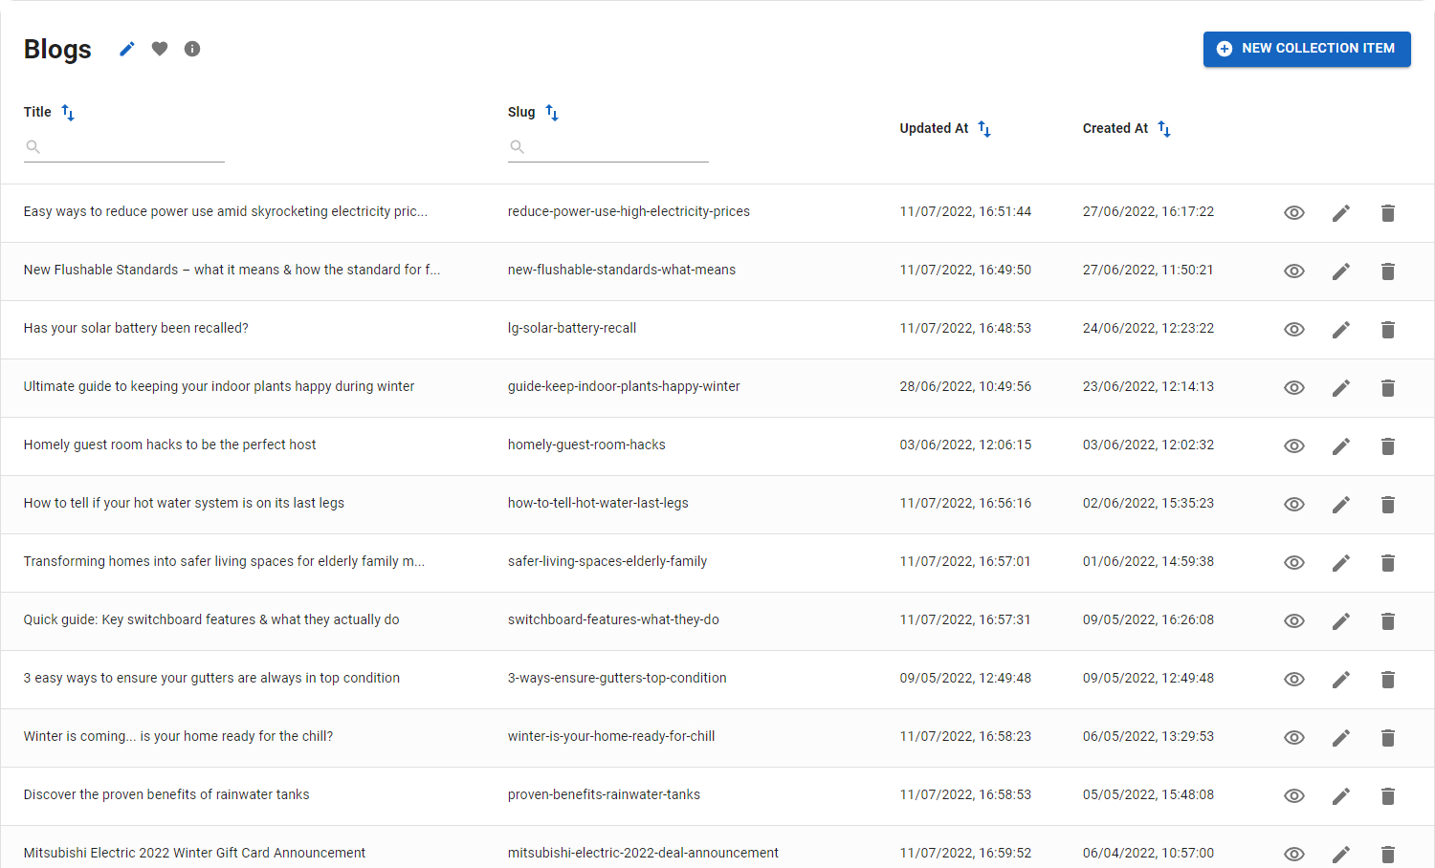Edit the 3-ways-ensure-gutters-top-condition item

pyautogui.click(x=1341, y=679)
